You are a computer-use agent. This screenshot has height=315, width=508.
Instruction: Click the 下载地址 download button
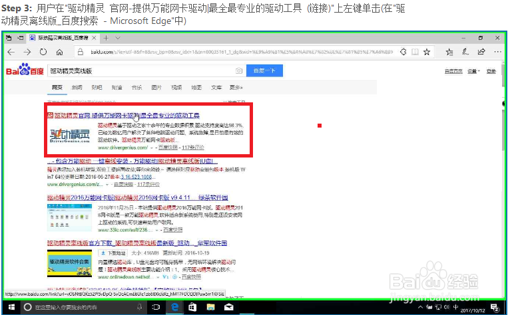pos(112,253)
